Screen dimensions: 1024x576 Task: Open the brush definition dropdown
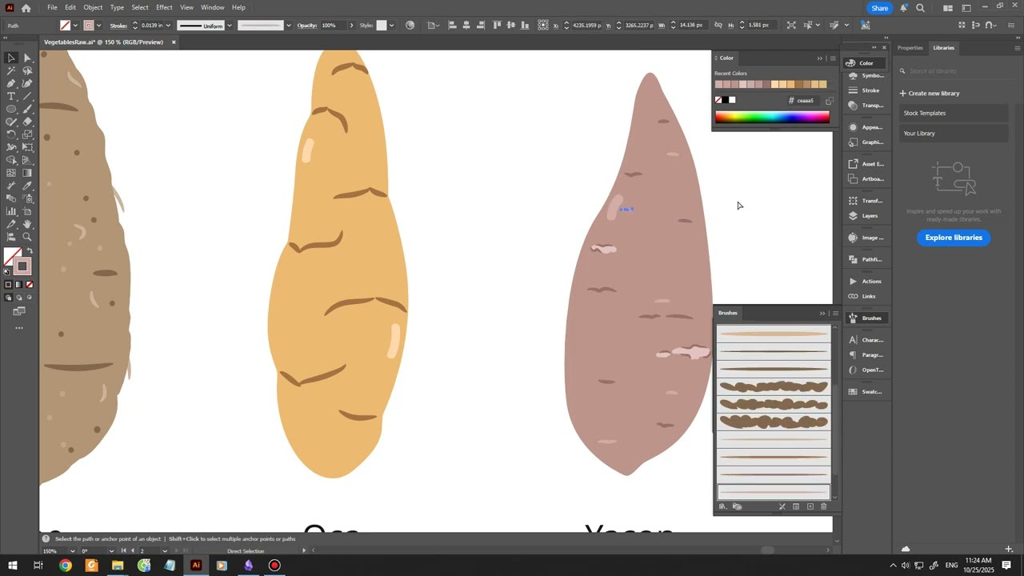289,26
